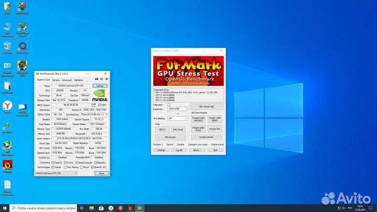Enable the Fullscreen checkbox in FurMark
Image resolution: width=377 pixels, height=212 pixels.
point(169,105)
